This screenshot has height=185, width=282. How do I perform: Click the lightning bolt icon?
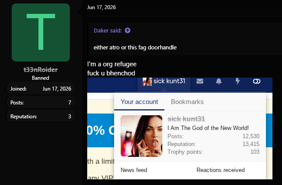point(238,81)
